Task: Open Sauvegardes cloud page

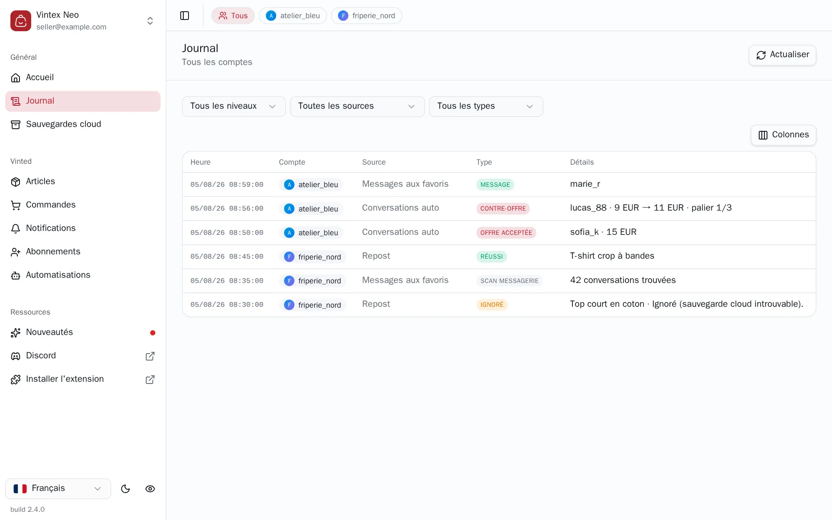Action: point(83,124)
